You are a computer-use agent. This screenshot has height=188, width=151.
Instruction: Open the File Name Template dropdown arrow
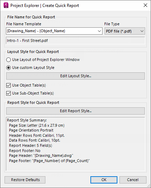point(99,31)
